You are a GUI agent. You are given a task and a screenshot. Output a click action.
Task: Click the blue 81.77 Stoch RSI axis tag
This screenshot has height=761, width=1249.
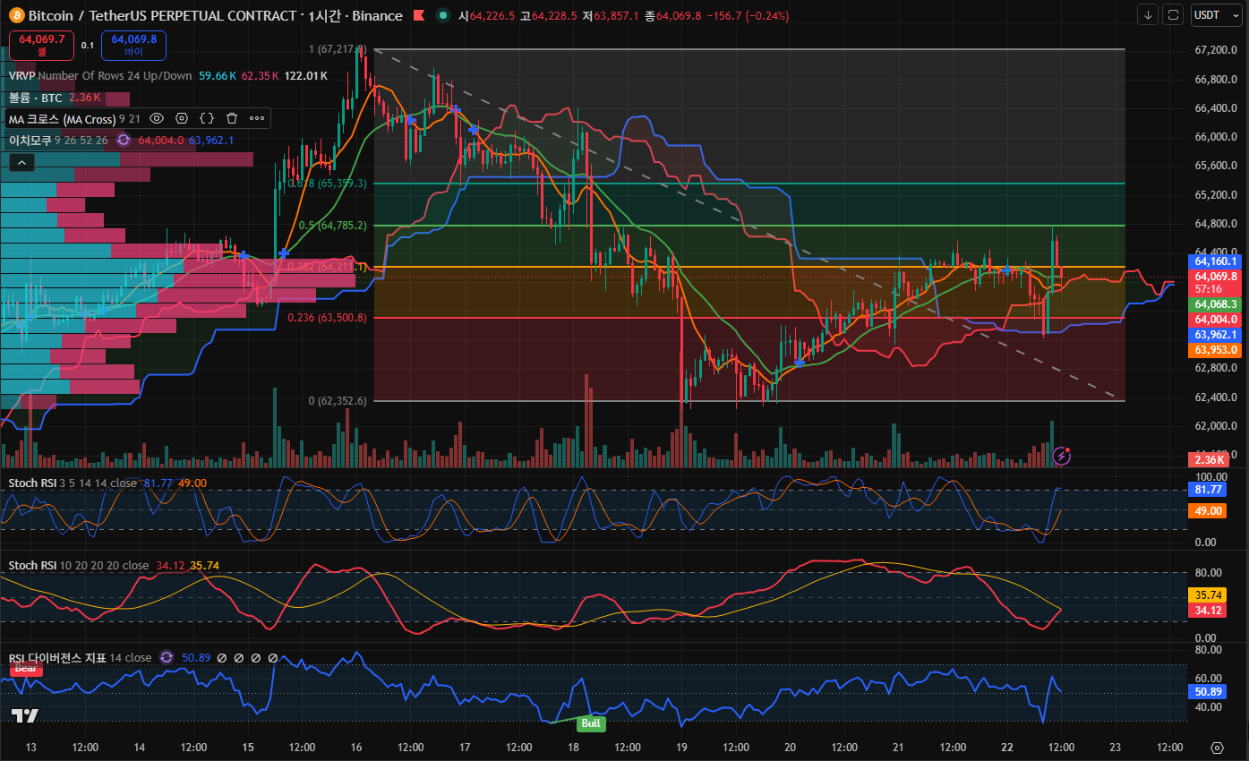pyautogui.click(x=1208, y=491)
